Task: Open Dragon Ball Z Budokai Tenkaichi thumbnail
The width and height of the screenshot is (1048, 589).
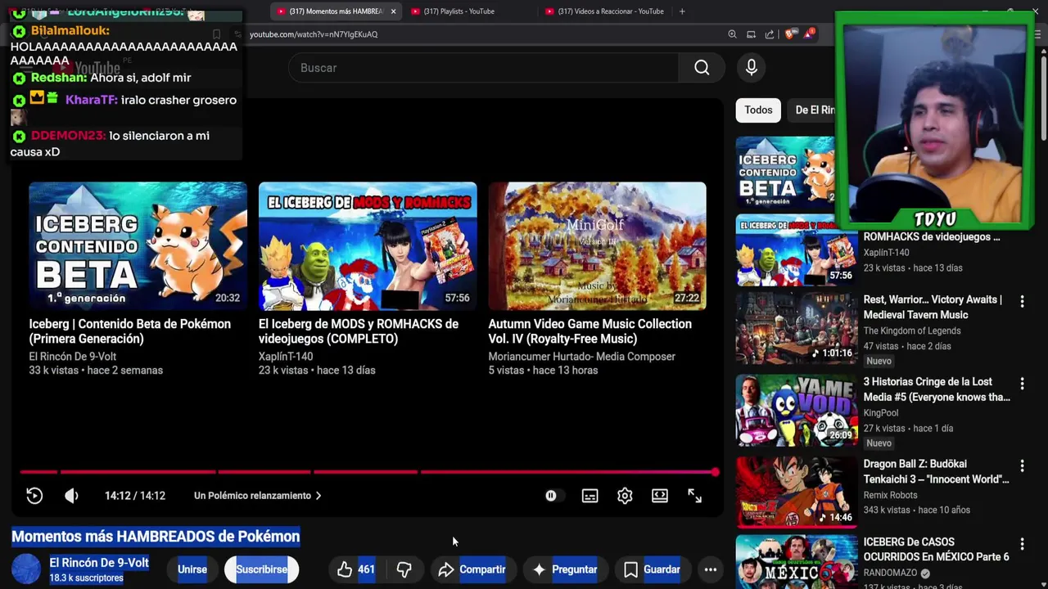Action: coord(797,492)
